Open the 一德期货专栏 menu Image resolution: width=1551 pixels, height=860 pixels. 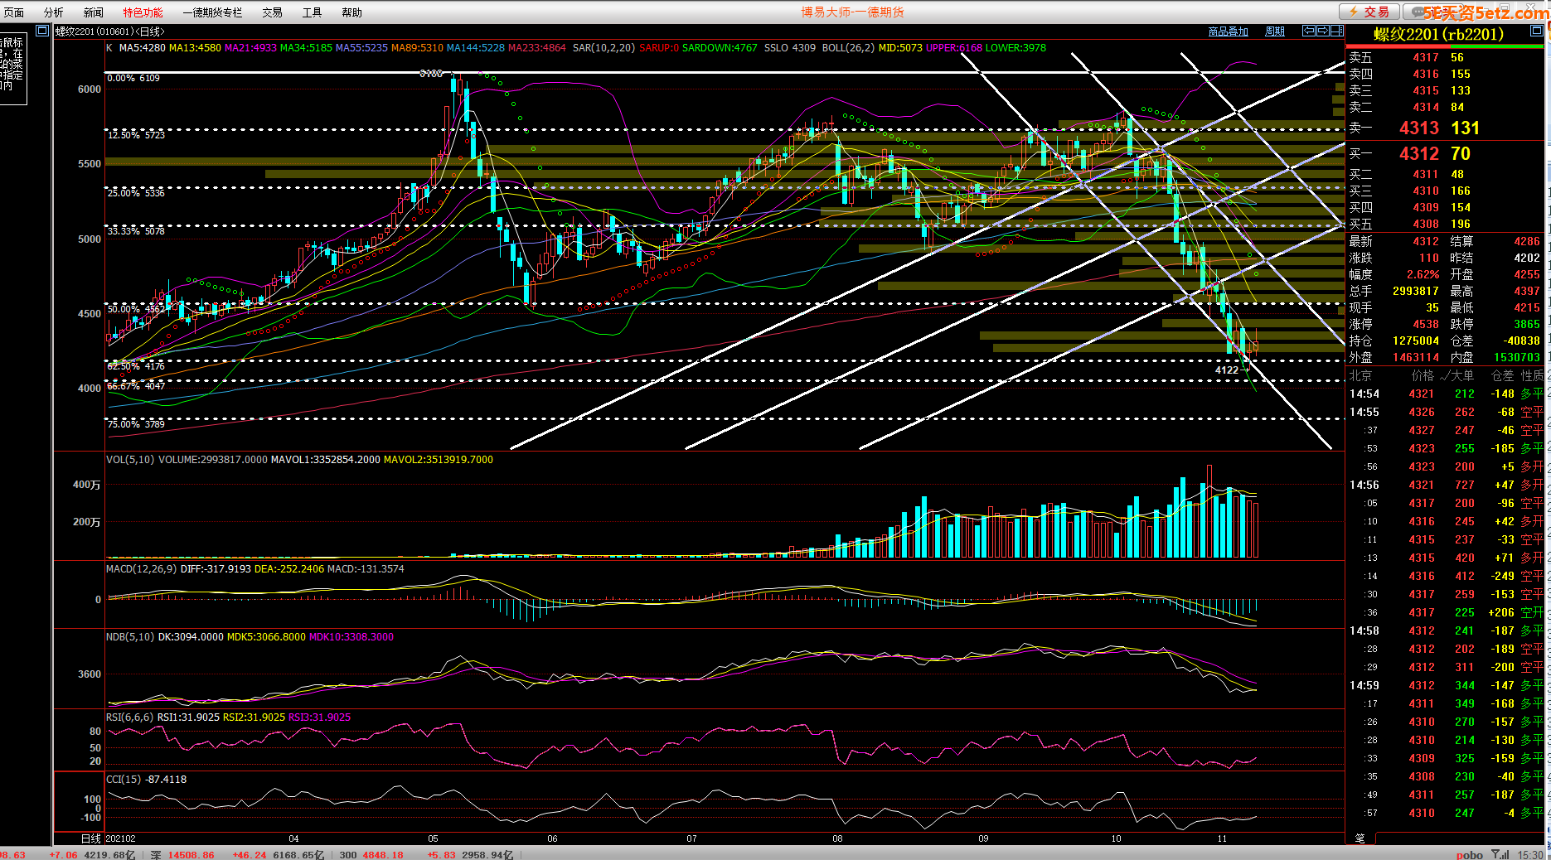tap(213, 12)
